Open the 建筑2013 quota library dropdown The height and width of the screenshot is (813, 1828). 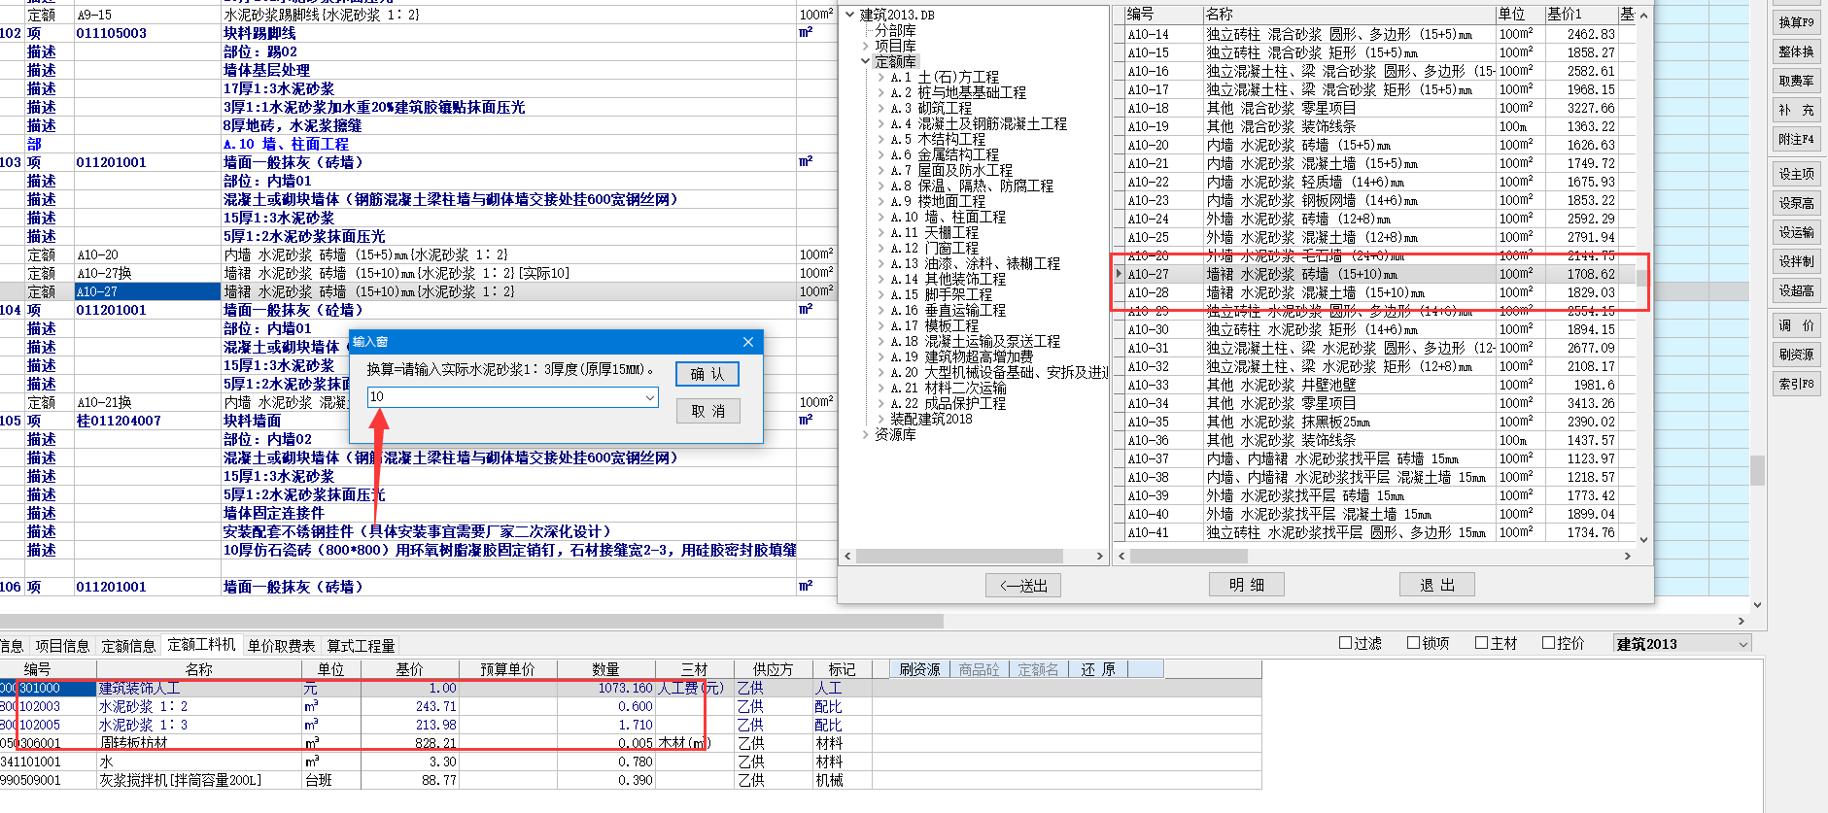[x=1742, y=644]
